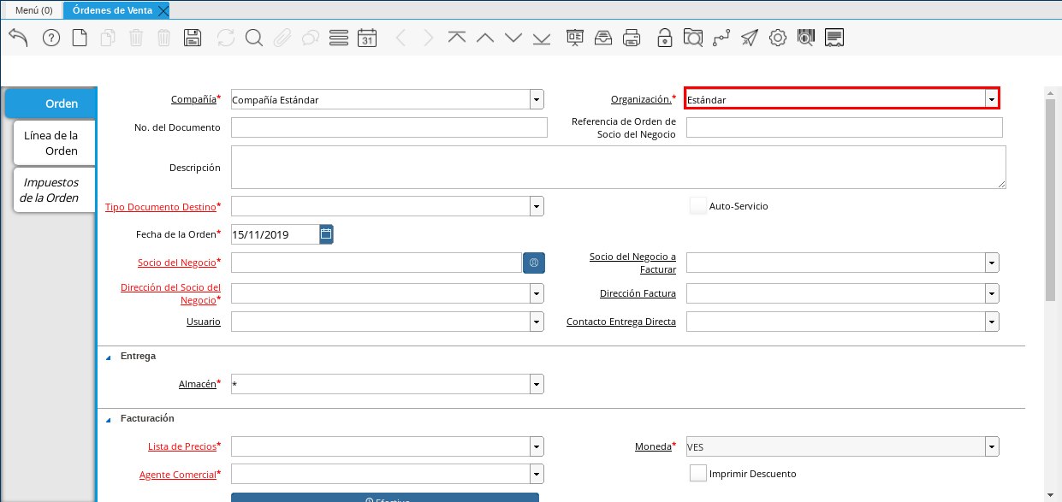
Task: Close the Órdenes de Venta tab
Action: click(x=163, y=10)
